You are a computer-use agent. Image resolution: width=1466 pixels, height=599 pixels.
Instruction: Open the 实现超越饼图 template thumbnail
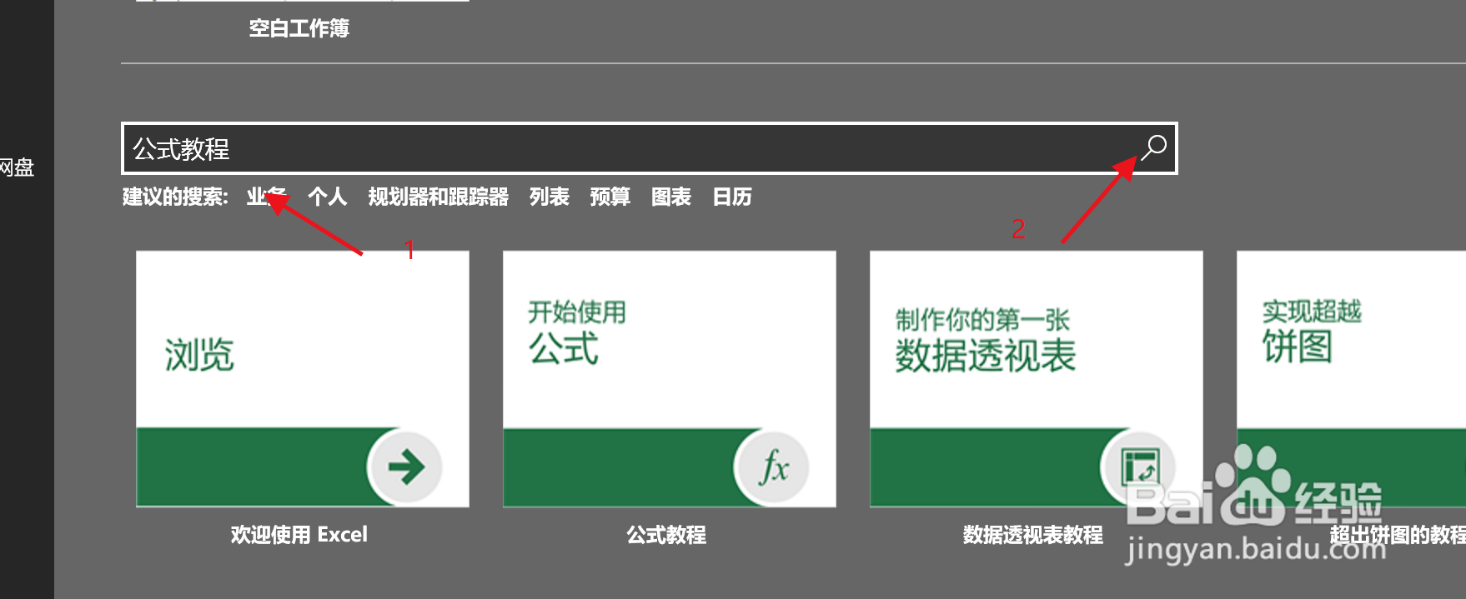point(1351,379)
